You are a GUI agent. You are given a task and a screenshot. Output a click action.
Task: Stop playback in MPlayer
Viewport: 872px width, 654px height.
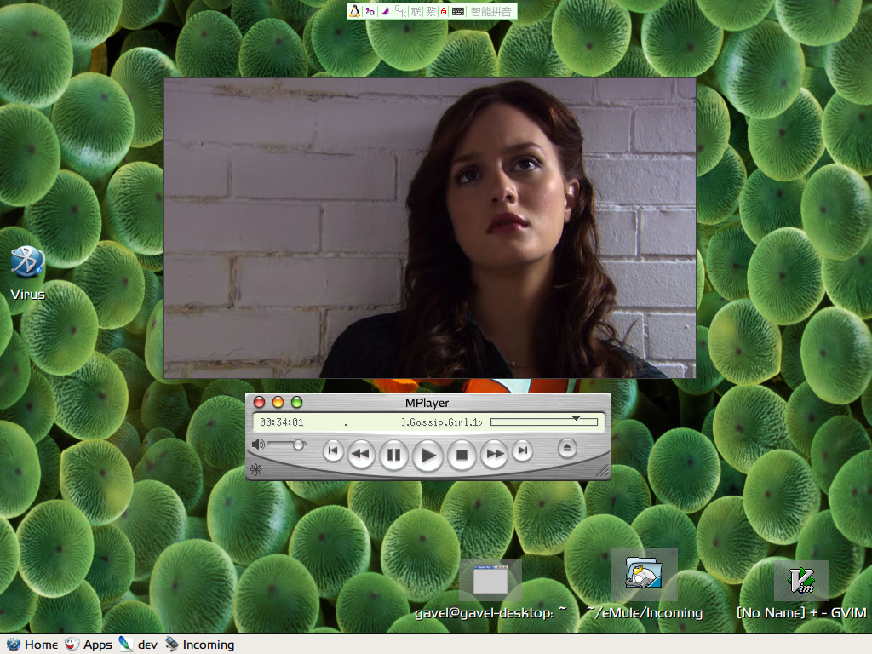[x=462, y=455]
